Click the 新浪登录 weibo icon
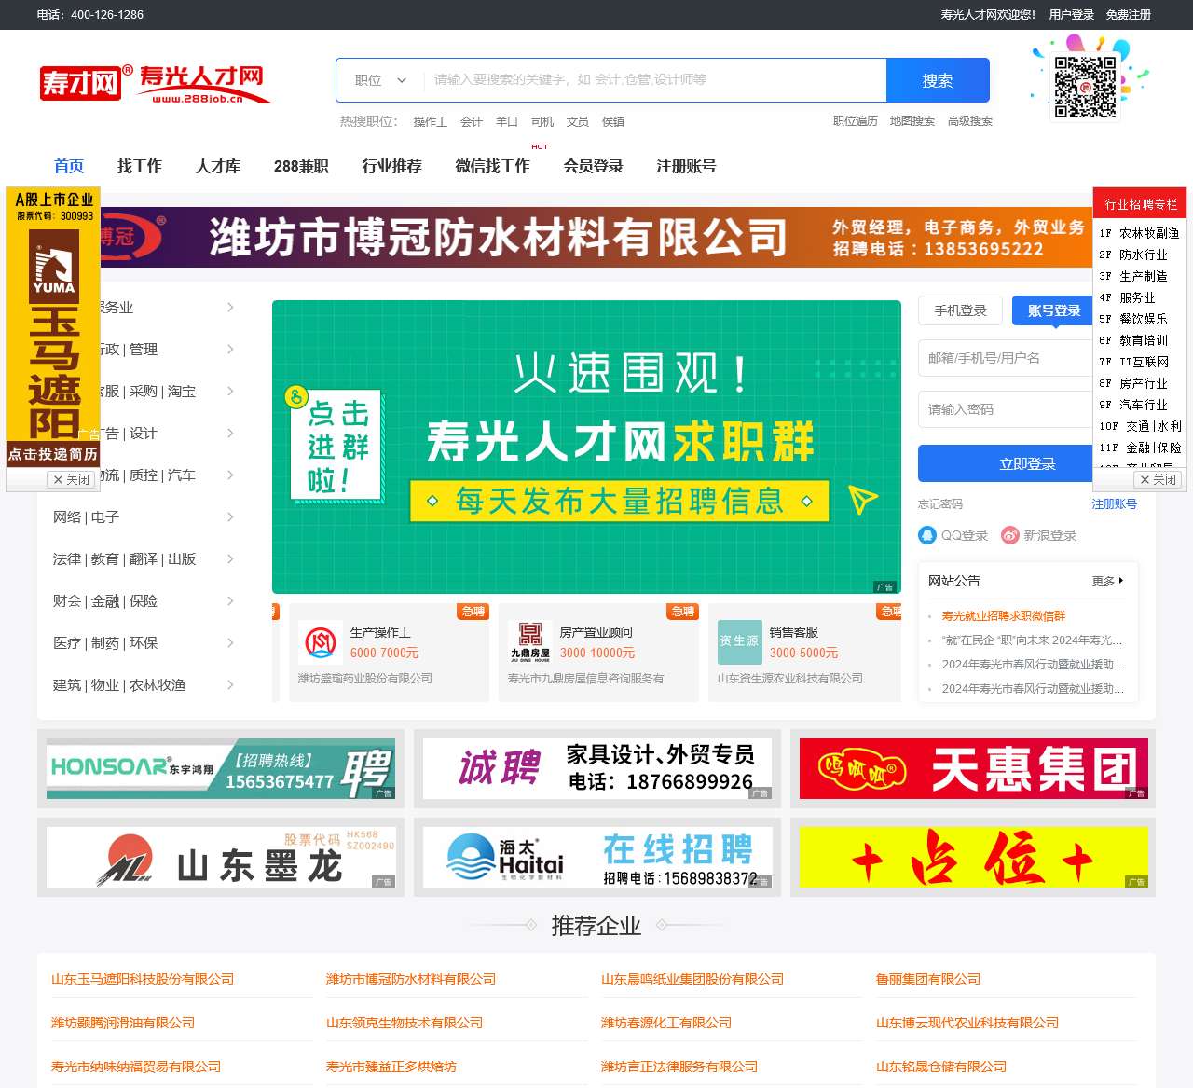The height and width of the screenshot is (1088, 1193). click(x=1010, y=535)
